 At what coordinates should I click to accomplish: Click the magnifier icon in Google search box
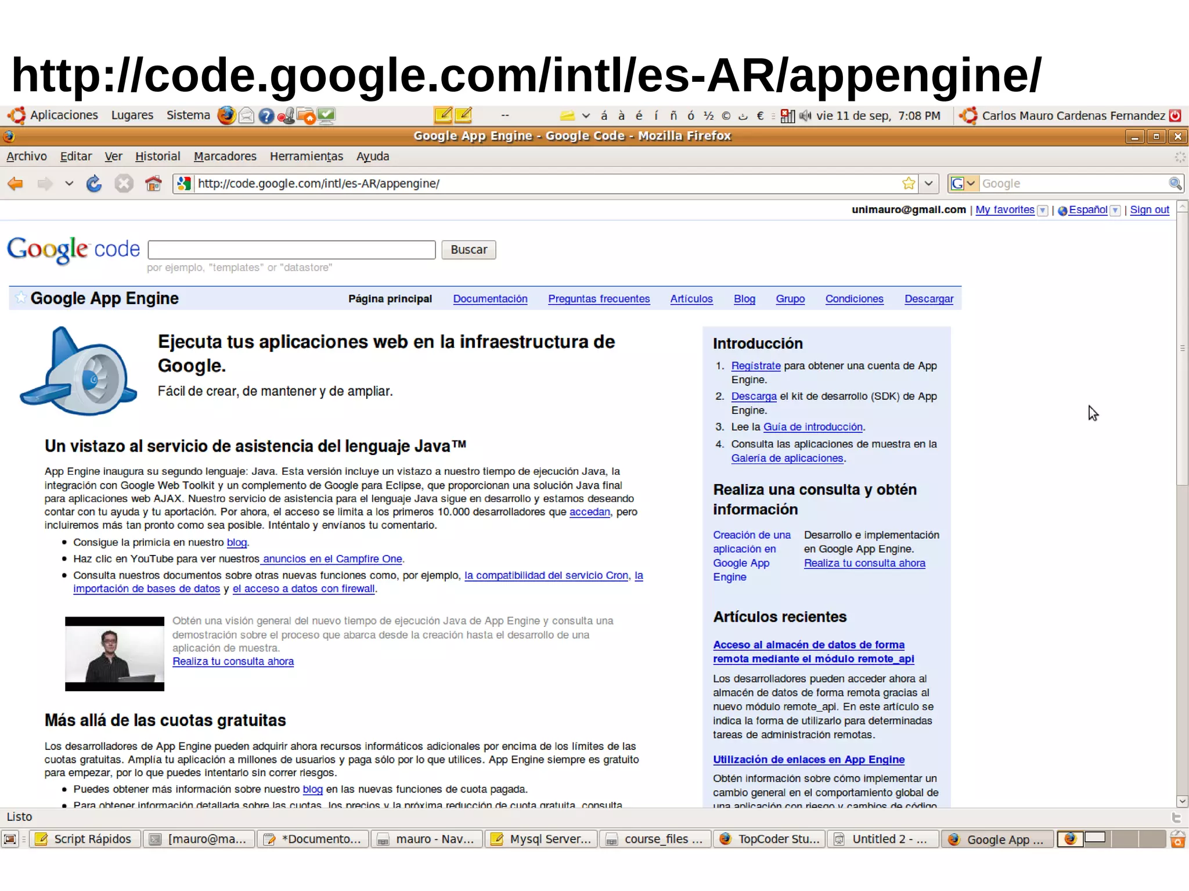1175,183
